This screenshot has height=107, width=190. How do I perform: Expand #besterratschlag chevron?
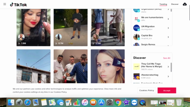point(168,76)
